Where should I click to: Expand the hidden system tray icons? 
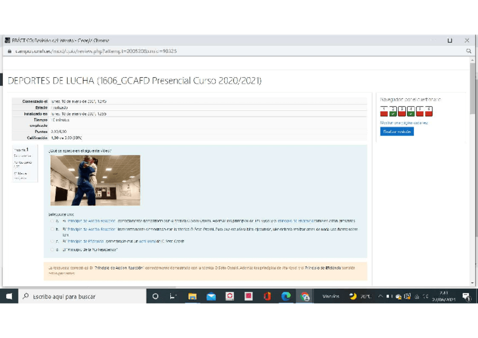pyautogui.click(x=380, y=296)
